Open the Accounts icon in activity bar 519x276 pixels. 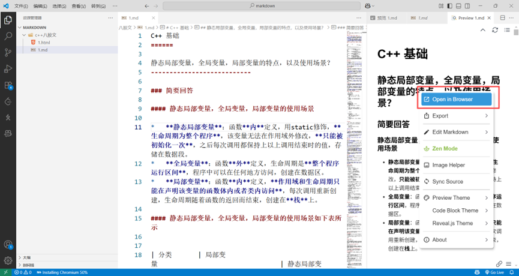coord(8,245)
